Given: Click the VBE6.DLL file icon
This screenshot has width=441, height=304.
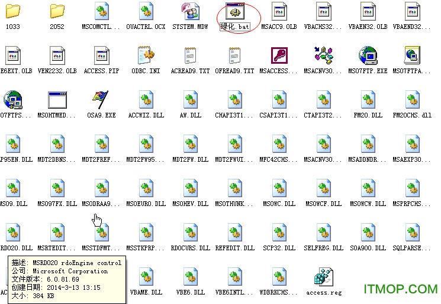Looking at the screenshot, I should 190,277.
